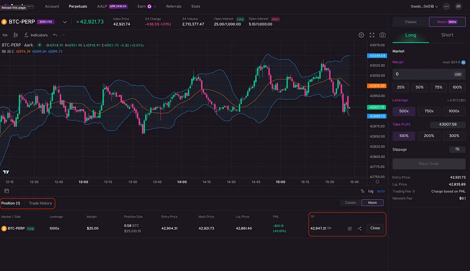Screen dimensions: 470x271
Task: Toggle positions list to Classic view
Action: click(350, 203)
